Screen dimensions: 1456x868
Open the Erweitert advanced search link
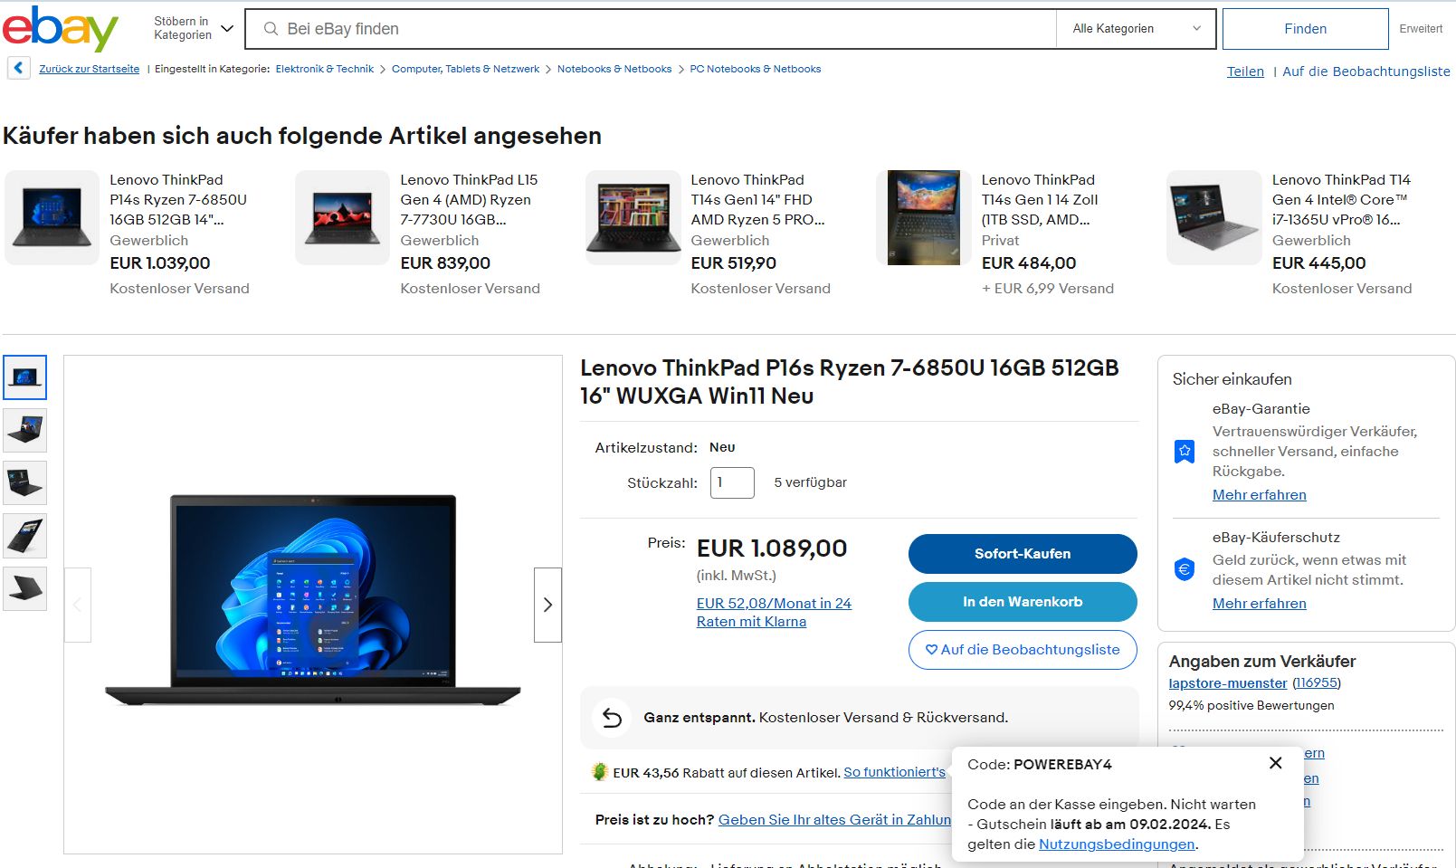pos(1421,29)
